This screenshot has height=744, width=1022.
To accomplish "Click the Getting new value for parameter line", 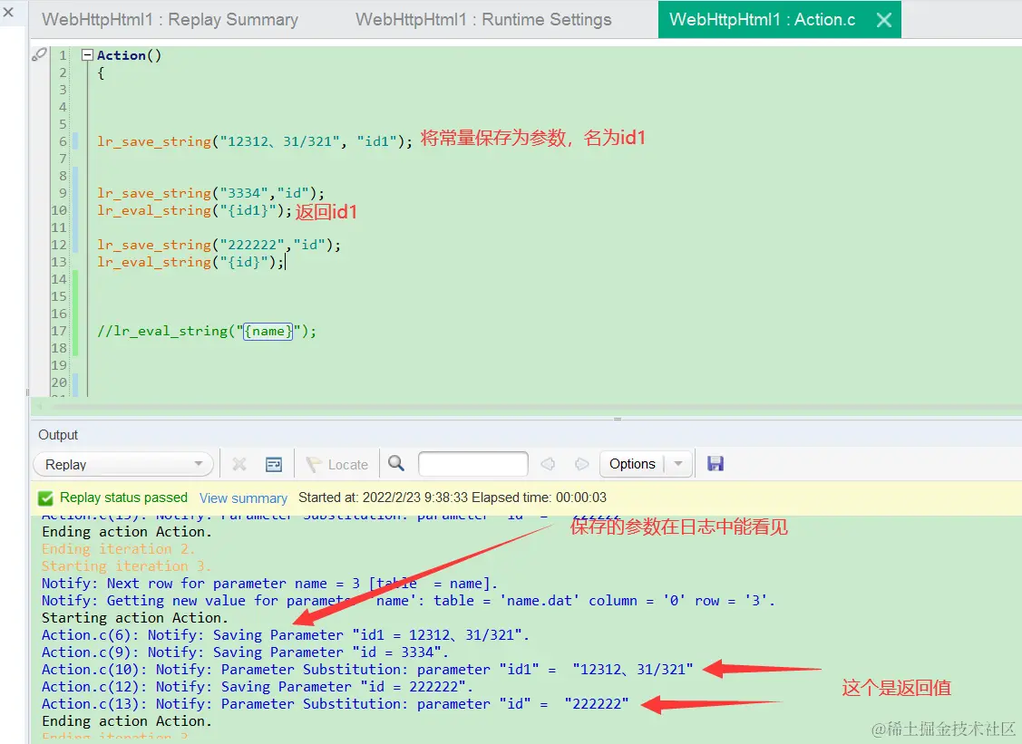I will click(409, 601).
